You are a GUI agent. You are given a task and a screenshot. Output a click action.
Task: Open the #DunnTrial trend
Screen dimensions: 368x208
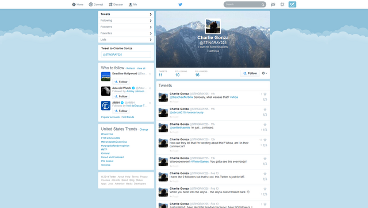pos(107,134)
